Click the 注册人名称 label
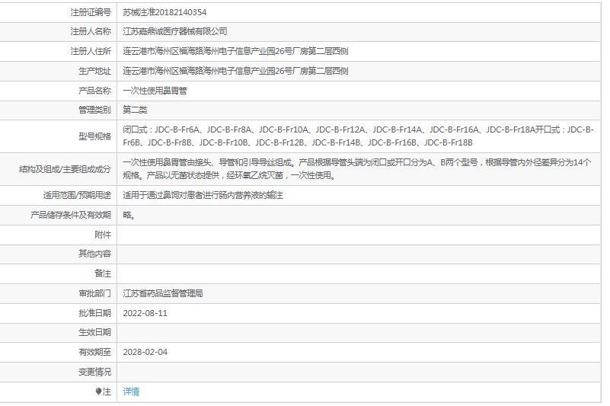Viewport: 610px width, 406px height. coord(91,31)
